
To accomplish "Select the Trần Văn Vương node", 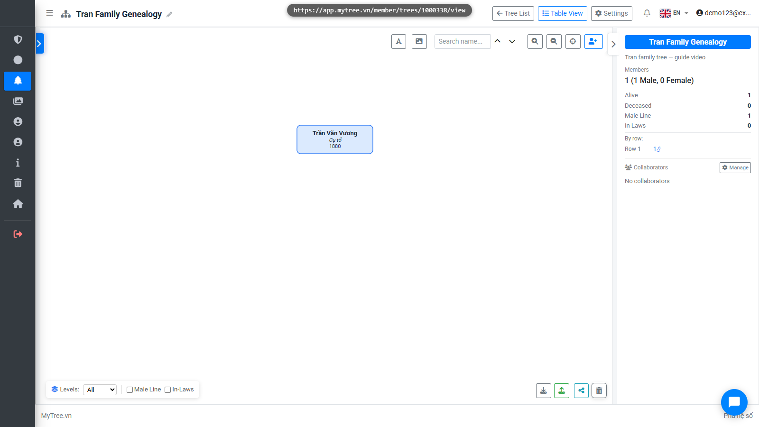I will [x=335, y=139].
